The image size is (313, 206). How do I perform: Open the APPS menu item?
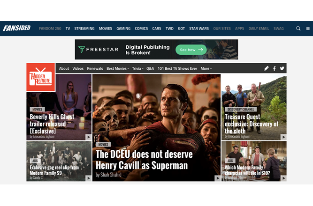(x=239, y=29)
